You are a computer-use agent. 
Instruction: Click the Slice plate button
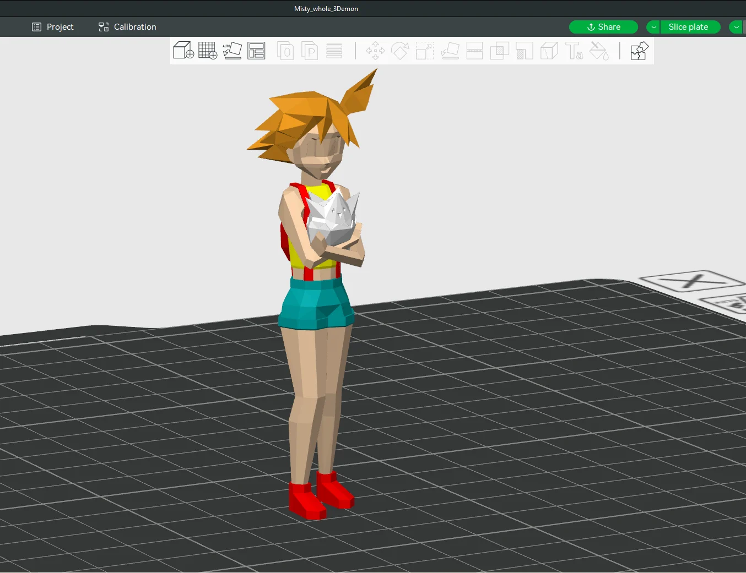pyautogui.click(x=690, y=27)
